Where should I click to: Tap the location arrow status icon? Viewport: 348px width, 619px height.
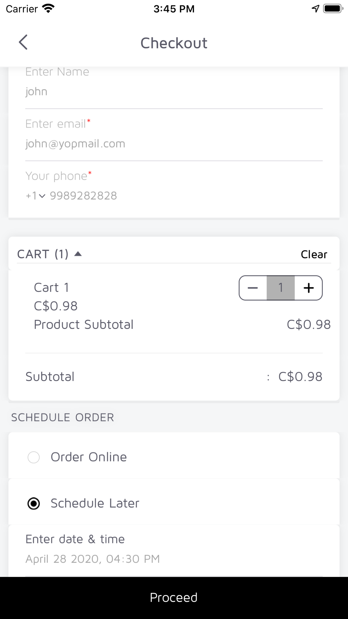[315, 9]
